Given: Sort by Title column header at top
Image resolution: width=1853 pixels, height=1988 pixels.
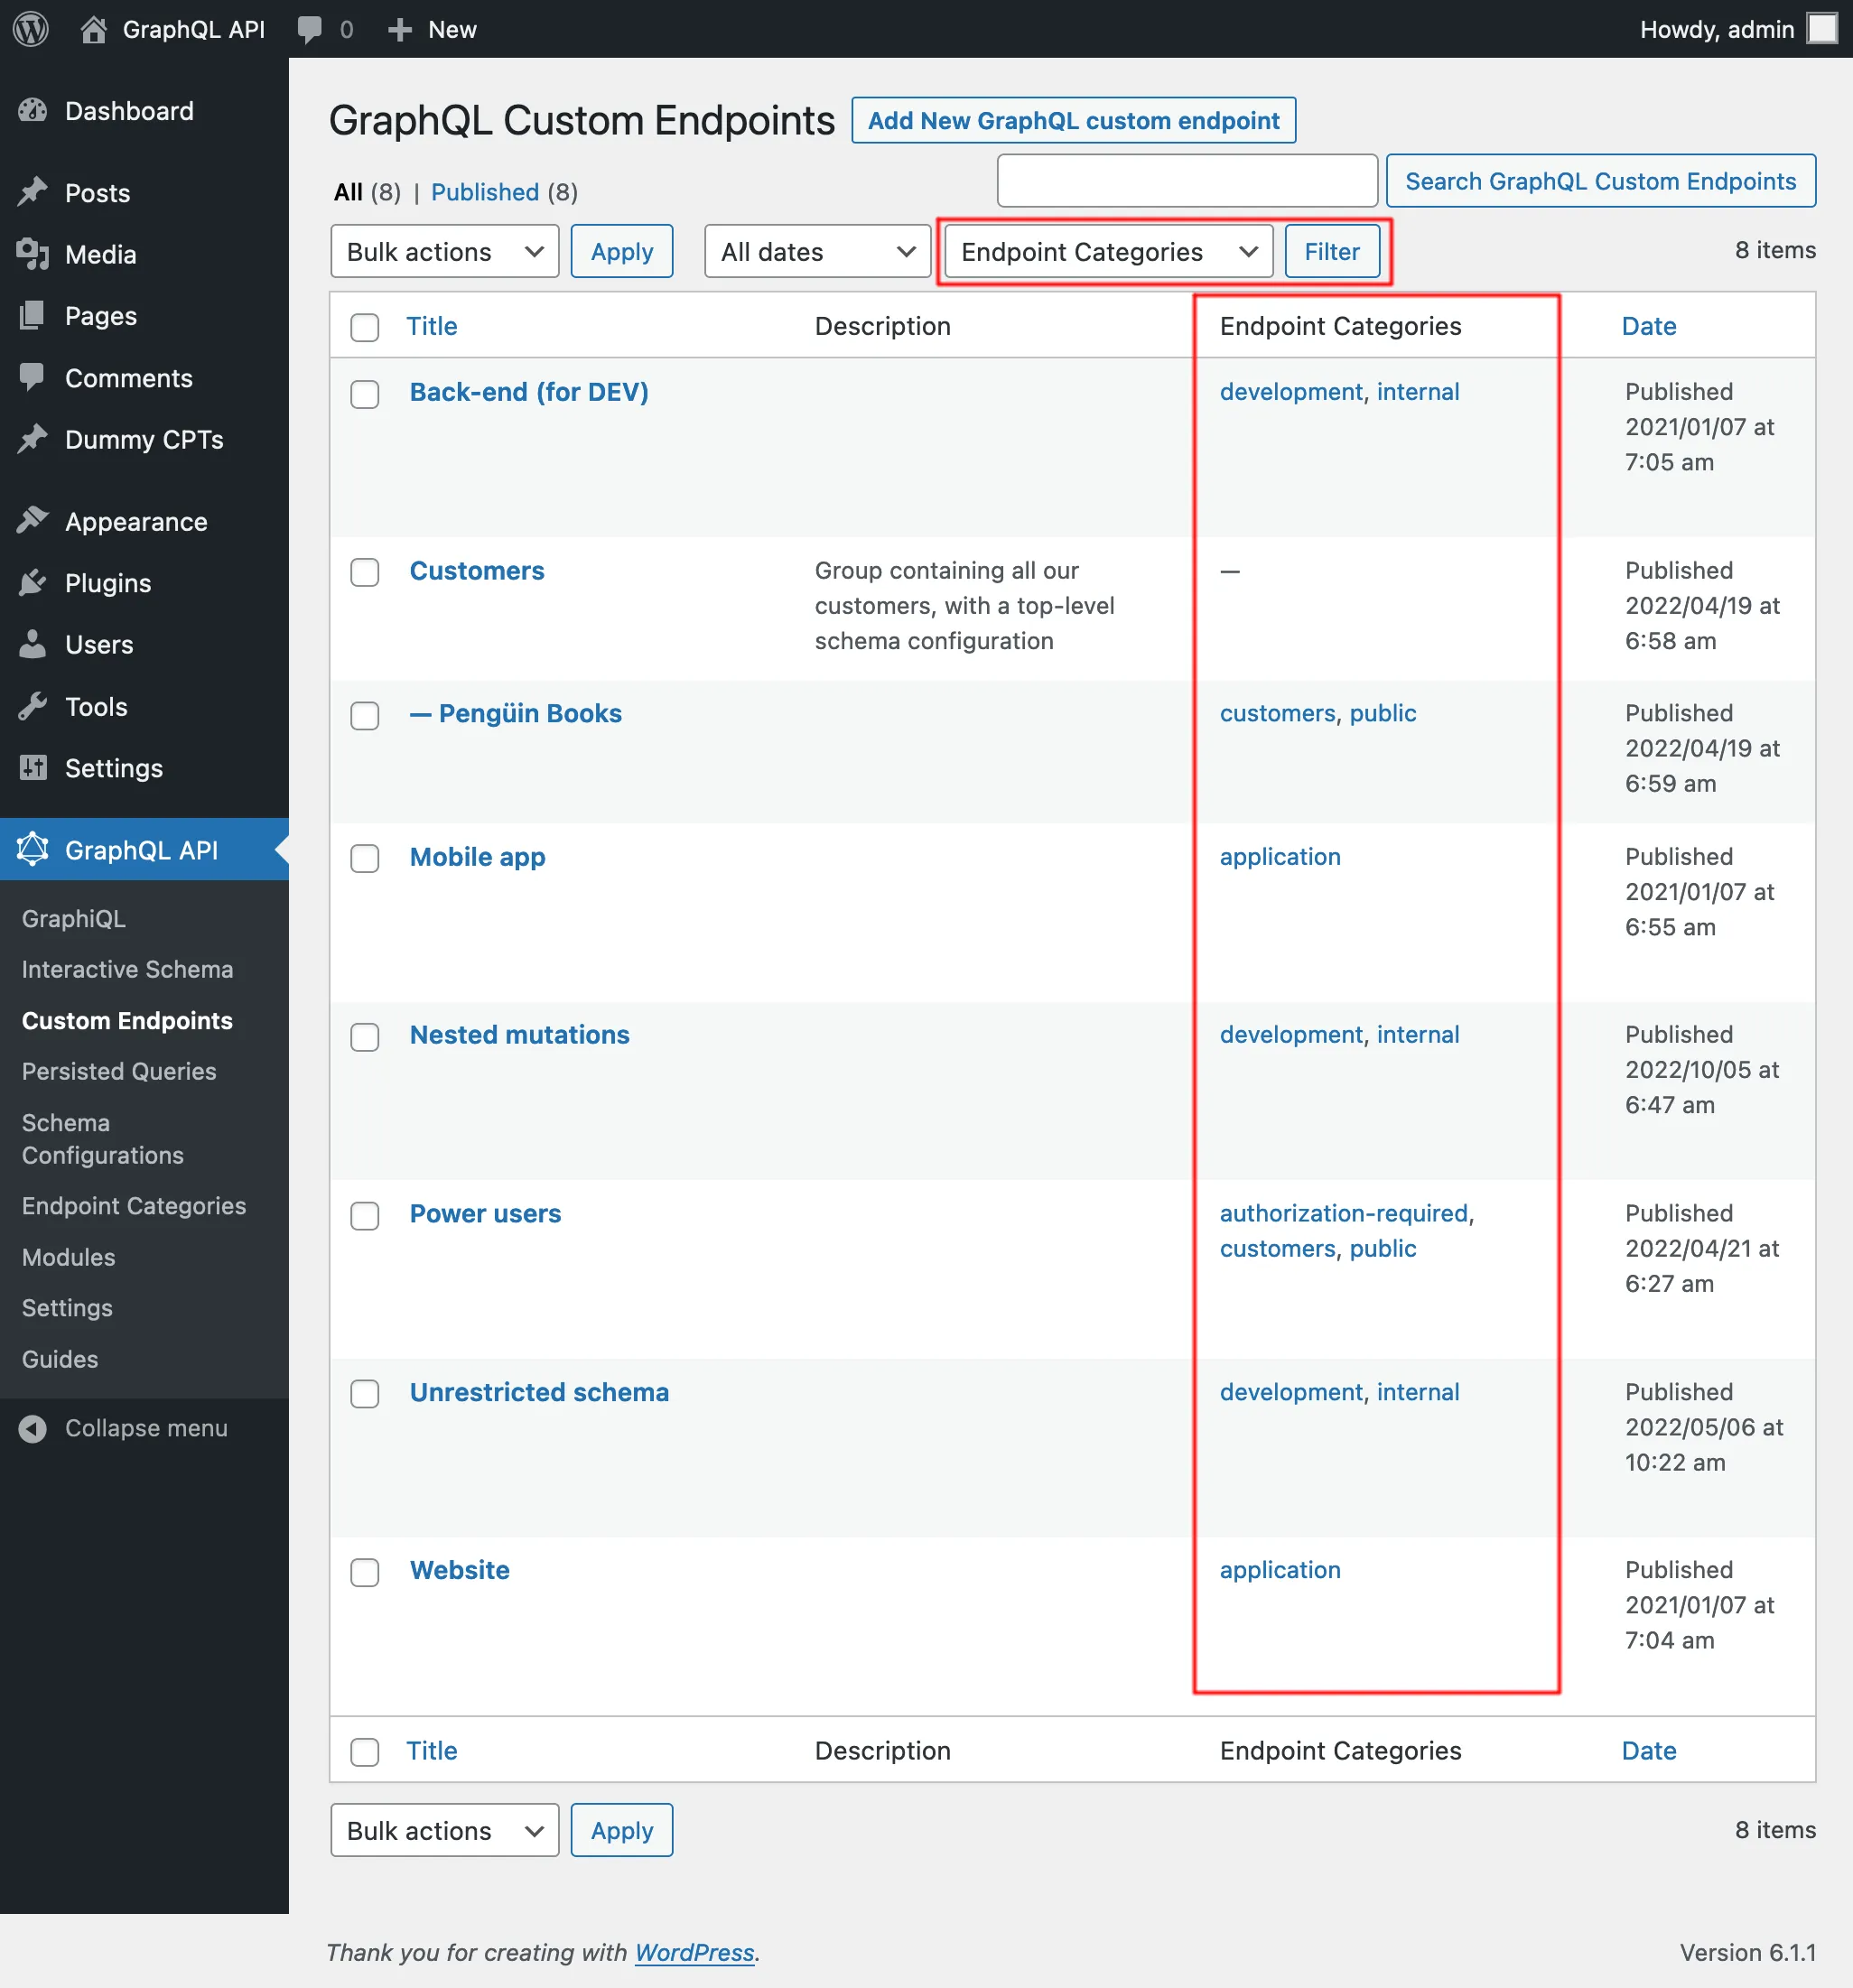Looking at the screenshot, I should coord(432,326).
